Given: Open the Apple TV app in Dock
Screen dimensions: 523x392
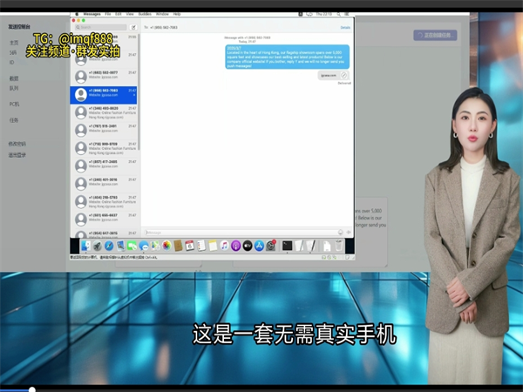Looking at the screenshot, I should tap(248, 247).
